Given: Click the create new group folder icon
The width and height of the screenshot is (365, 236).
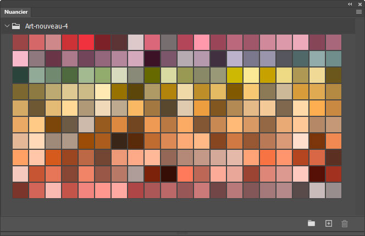Looking at the screenshot, I should (x=311, y=223).
